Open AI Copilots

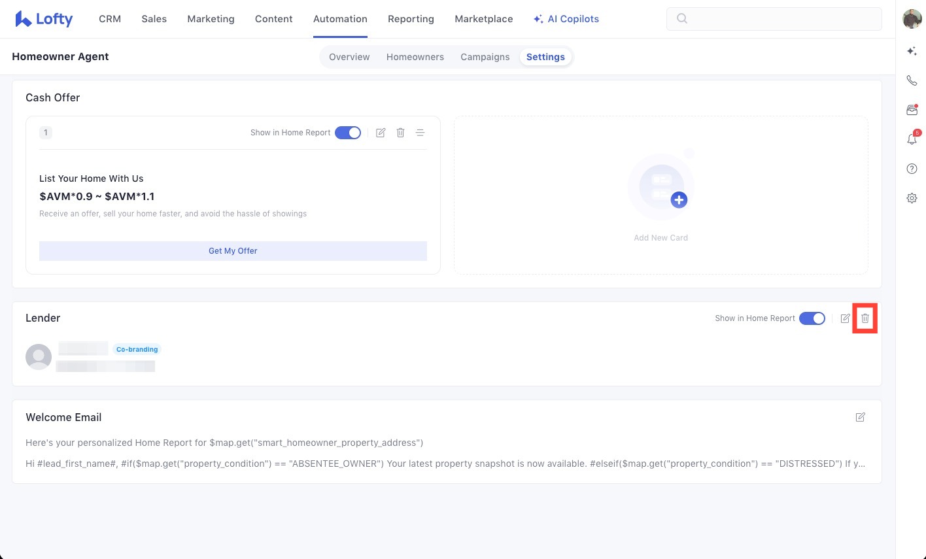pyautogui.click(x=566, y=19)
